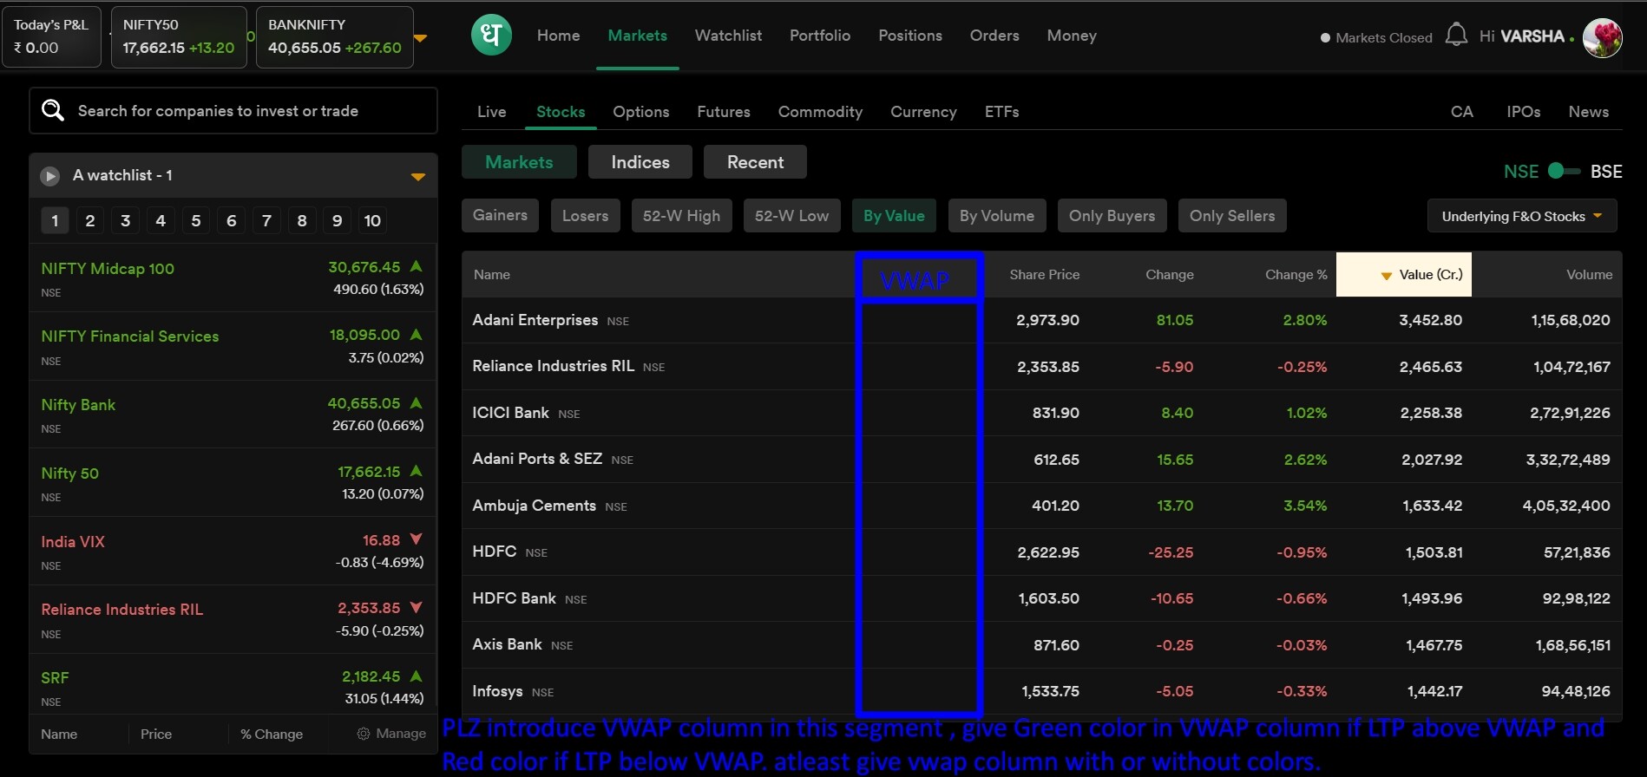Switch to the Futures tab
Viewport: 1647px width, 777px height.
click(x=724, y=112)
